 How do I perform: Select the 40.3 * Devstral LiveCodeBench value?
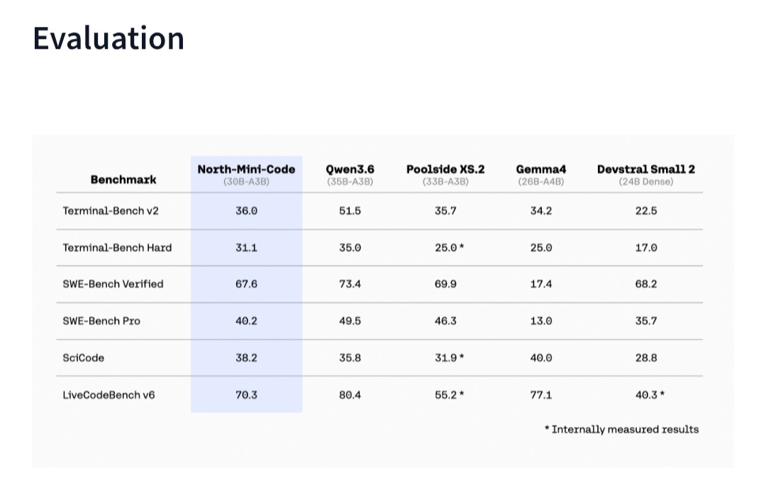click(x=650, y=394)
